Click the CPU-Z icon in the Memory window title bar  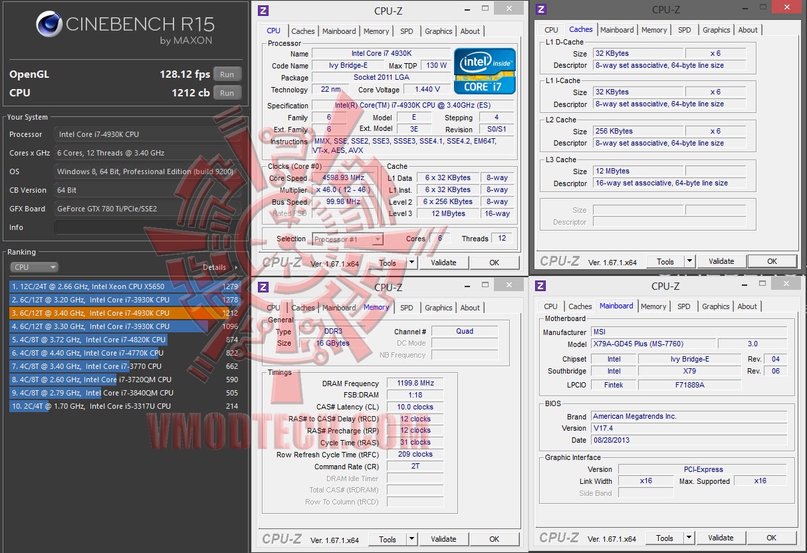click(x=263, y=287)
